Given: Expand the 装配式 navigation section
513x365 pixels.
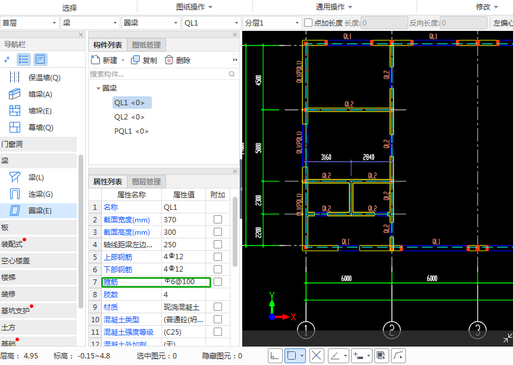Looking at the screenshot, I should click(38, 244).
